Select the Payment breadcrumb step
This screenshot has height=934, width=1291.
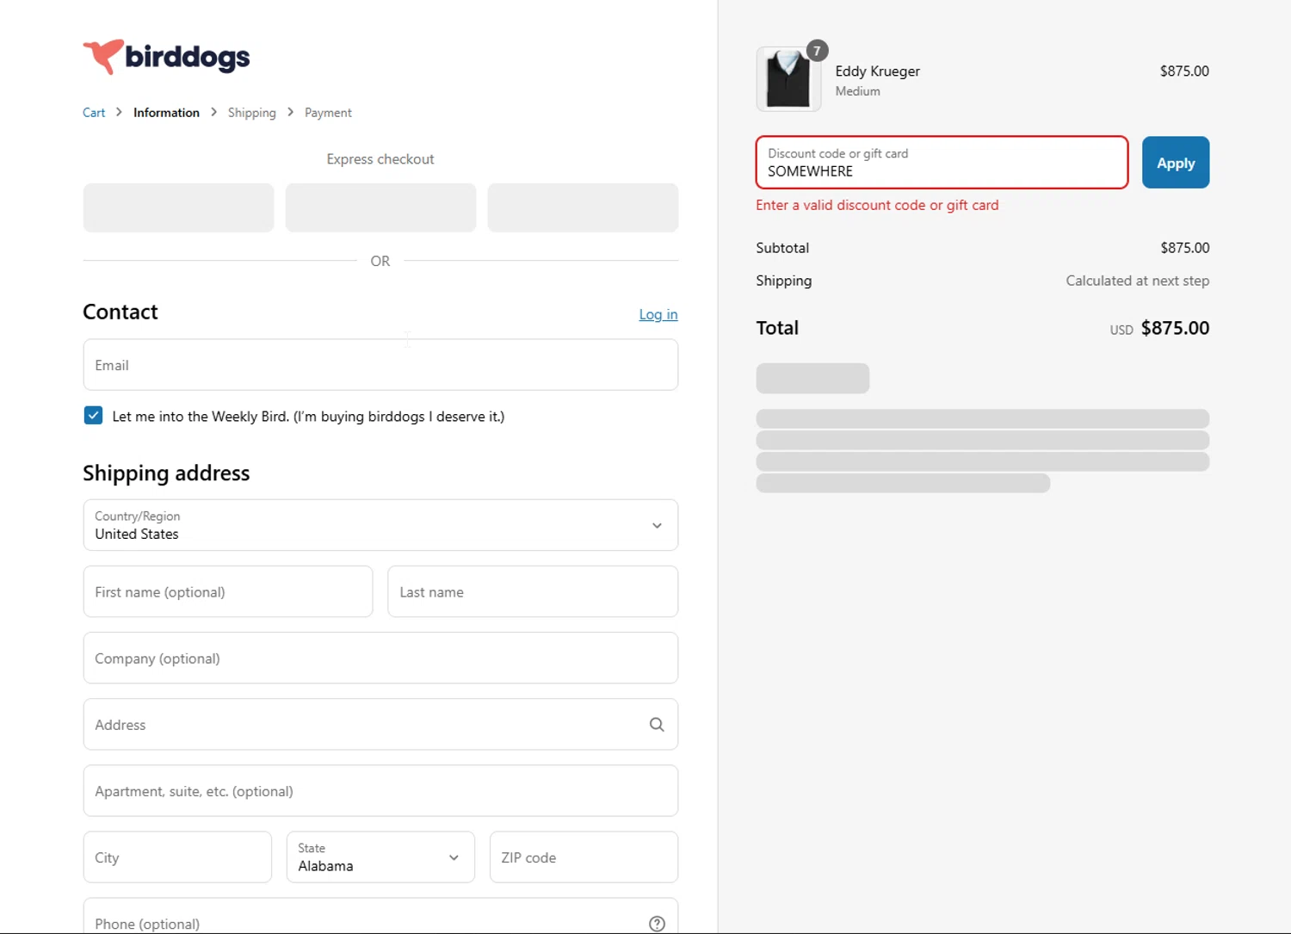[x=328, y=113]
